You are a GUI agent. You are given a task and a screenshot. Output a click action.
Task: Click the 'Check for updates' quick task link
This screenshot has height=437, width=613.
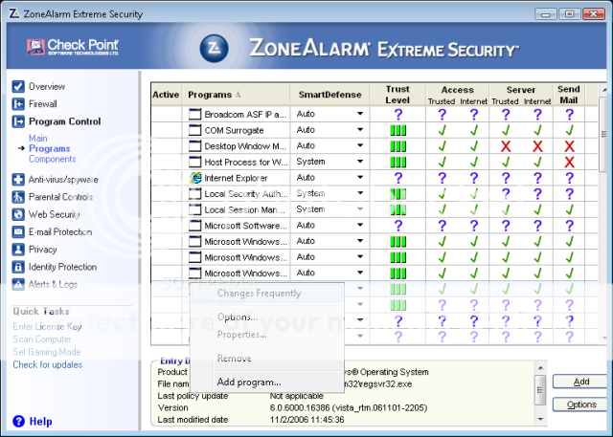click(x=47, y=364)
